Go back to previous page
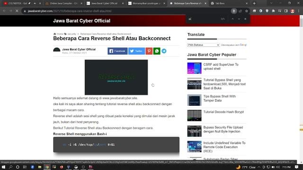Screen dimensions: 303x170 (4, 11)
